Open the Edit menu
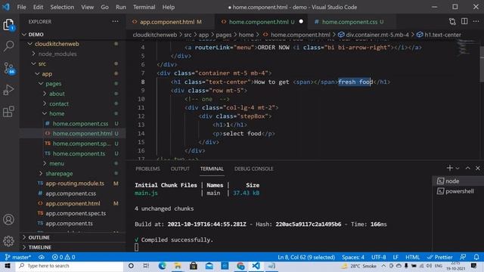484x272 pixels. (38, 7)
